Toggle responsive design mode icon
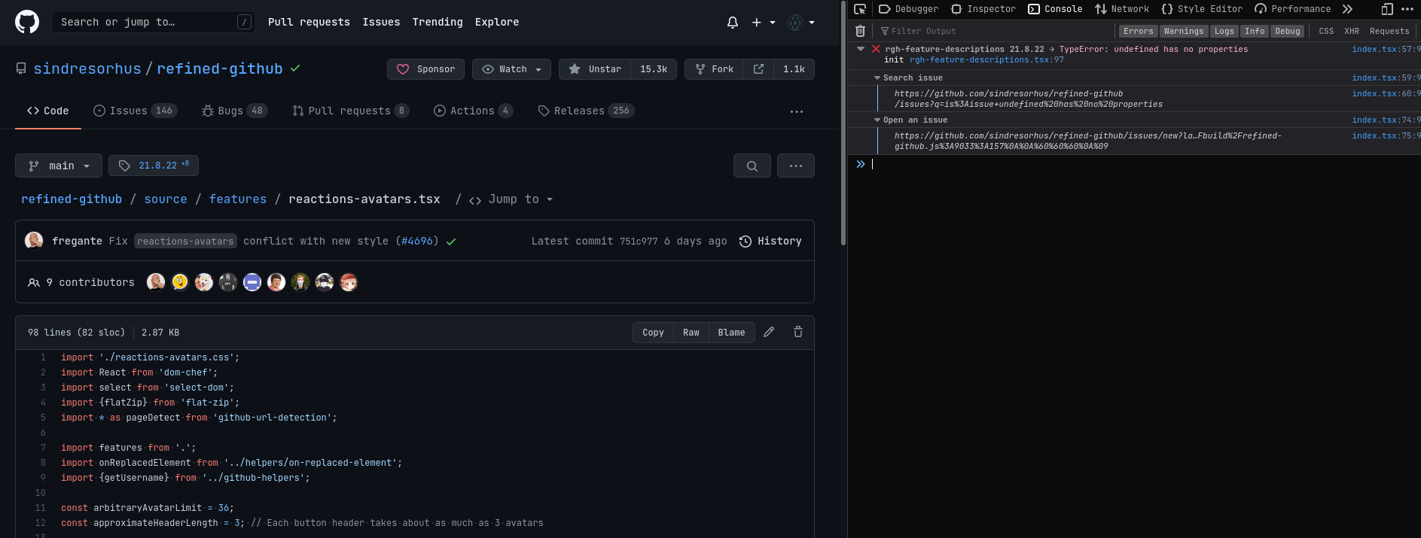The image size is (1421, 538). pos(1387,9)
